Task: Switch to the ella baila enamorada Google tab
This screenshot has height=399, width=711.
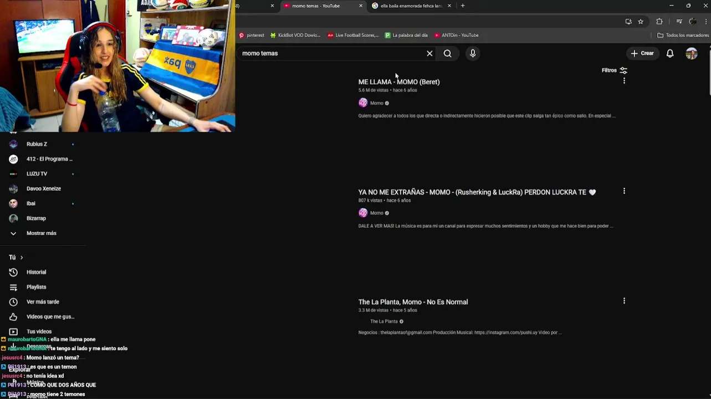Action: point(411,6)
